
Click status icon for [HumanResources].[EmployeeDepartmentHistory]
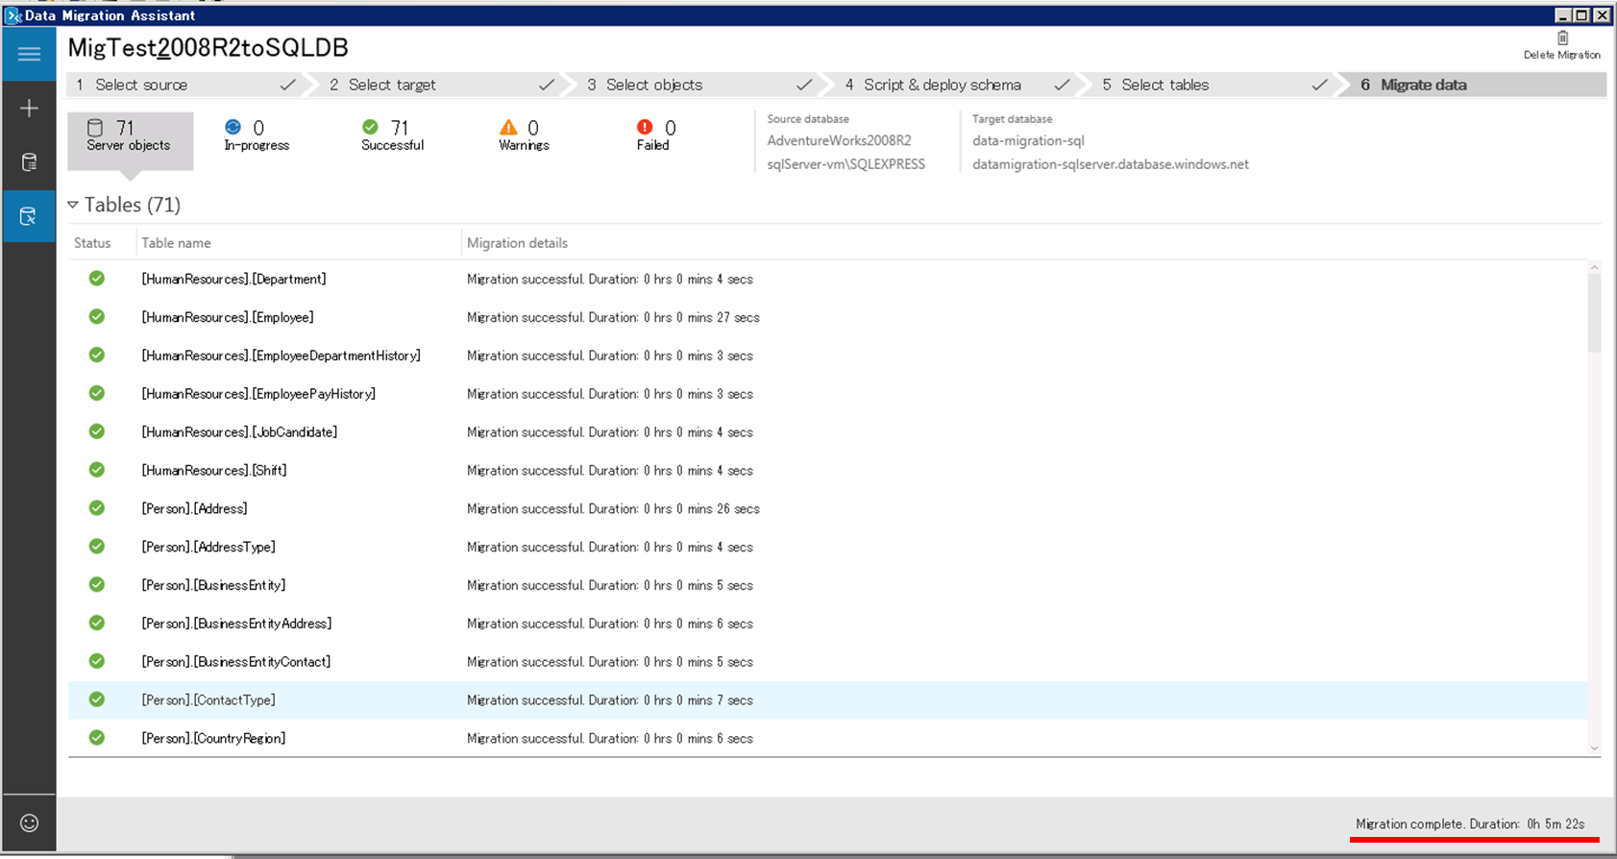[x=97, y=356]
